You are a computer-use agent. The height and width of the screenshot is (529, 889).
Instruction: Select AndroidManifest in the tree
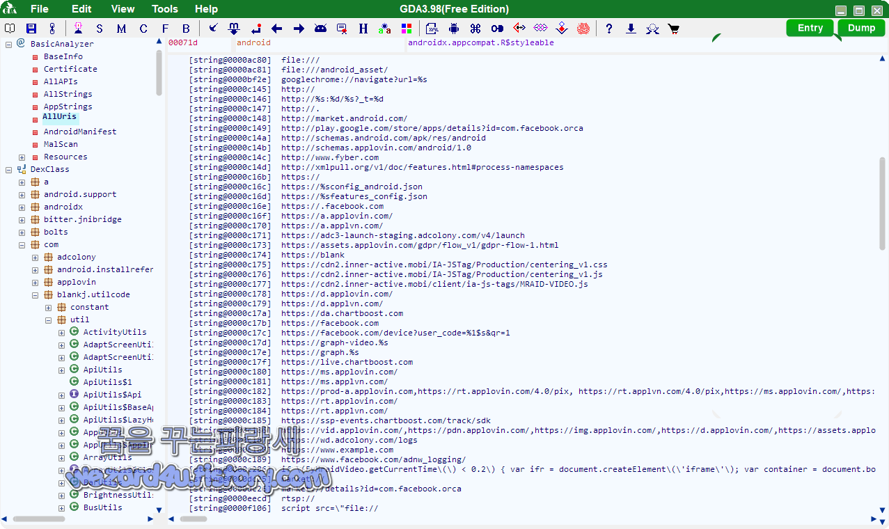(80, 132)
